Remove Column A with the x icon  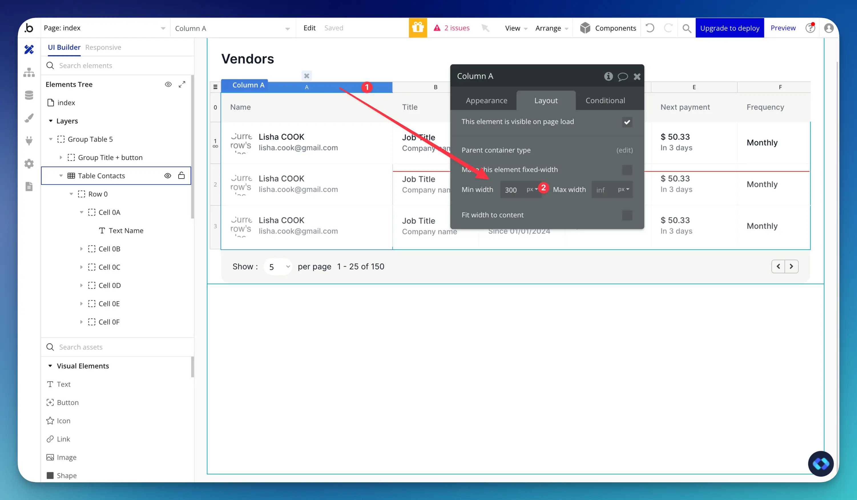coord(306,76)
